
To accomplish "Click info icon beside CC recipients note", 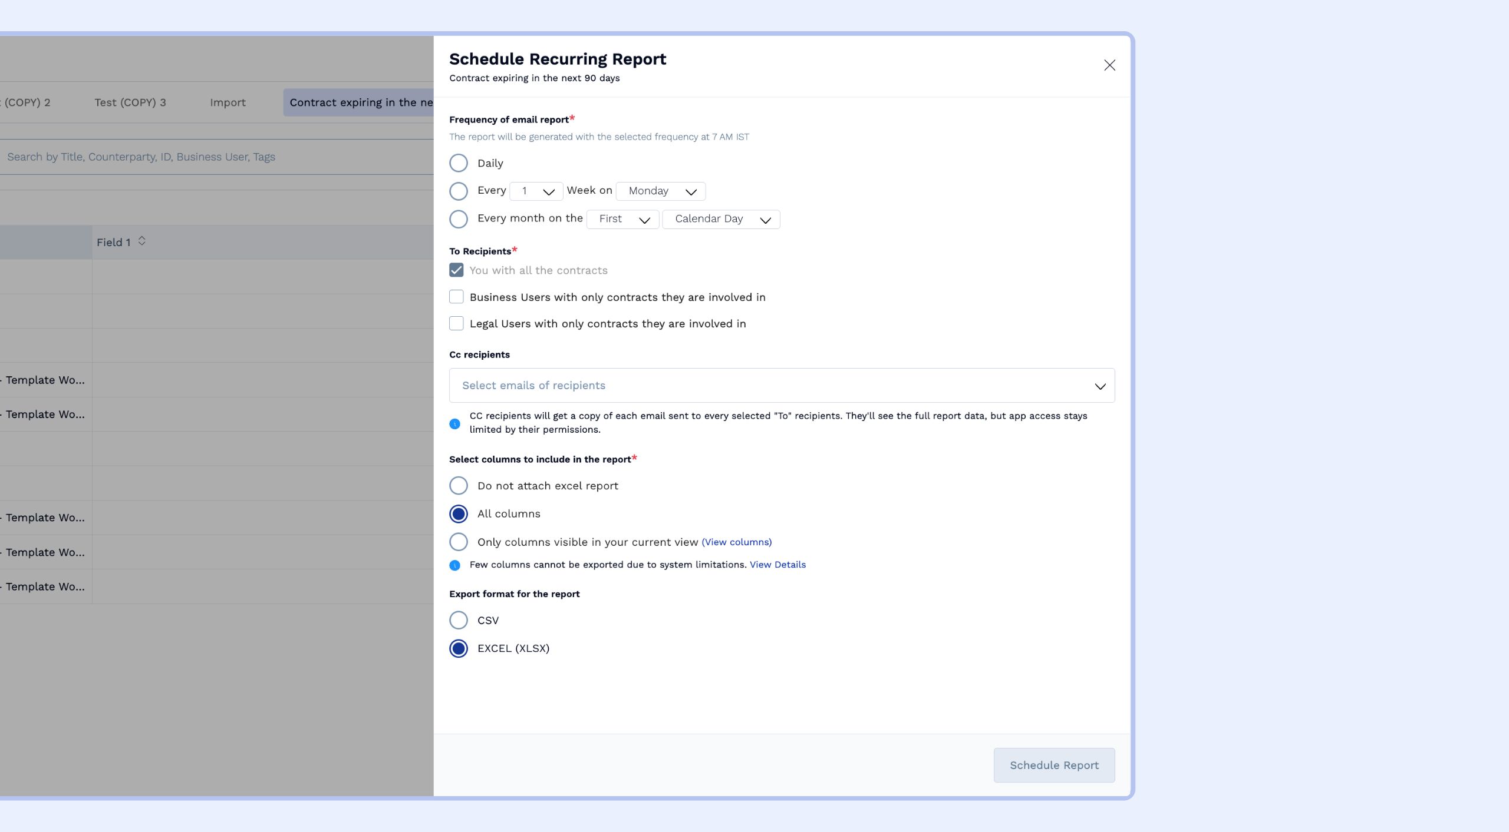I will (x=454, y=423).
